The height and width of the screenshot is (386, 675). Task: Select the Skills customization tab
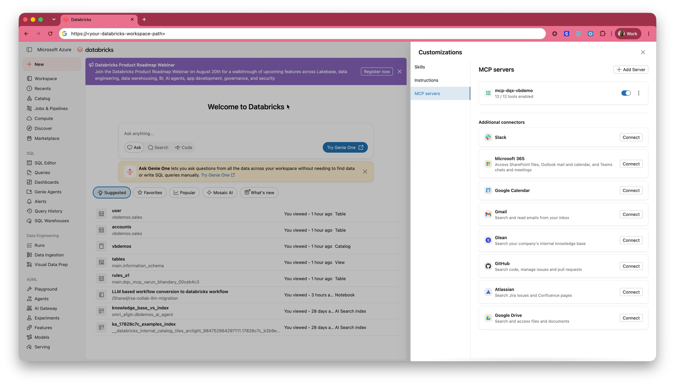coord(440,67)
